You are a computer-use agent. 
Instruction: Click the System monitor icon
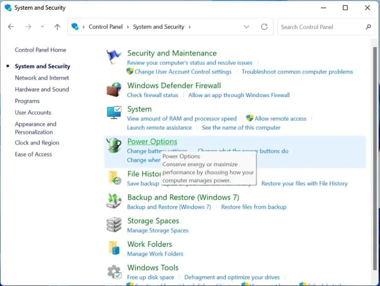(x=114, y=113)
